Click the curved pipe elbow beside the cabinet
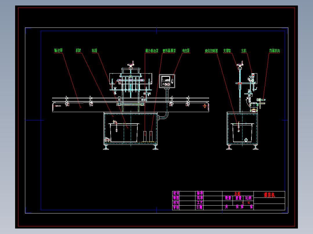Screen dimensions: 313x234 tap(163, 116)
